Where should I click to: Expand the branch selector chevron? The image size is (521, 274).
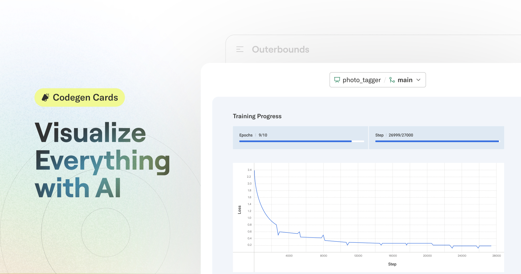419,80
